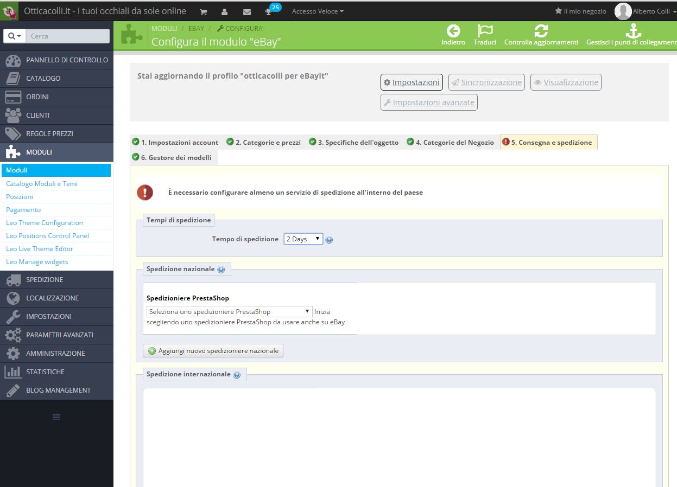Open the trophy notifications icon with badge 25
Image resolution: width=677 pixels, height=487 pixels.
[268, 11]
